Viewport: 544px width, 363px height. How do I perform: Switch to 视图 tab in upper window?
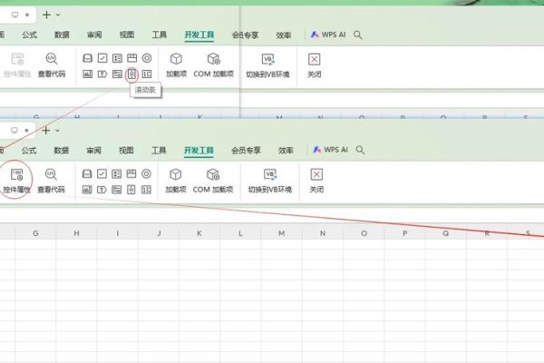point(127,34)
